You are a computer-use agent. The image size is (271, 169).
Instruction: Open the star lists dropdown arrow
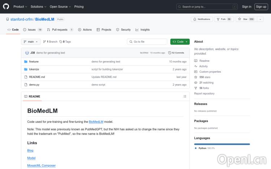coord(261,19)
